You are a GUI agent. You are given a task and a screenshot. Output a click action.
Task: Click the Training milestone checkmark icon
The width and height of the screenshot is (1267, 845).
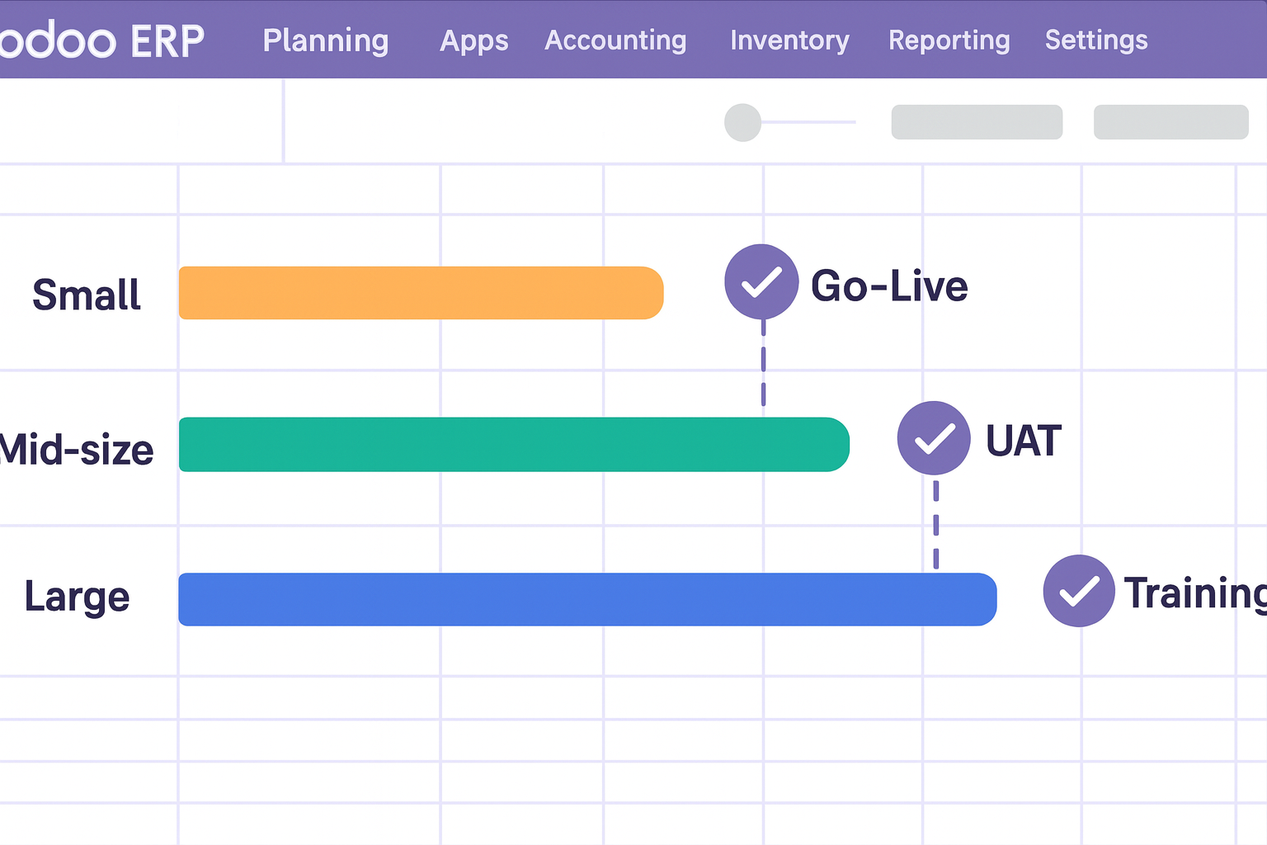coord(1079,591)
